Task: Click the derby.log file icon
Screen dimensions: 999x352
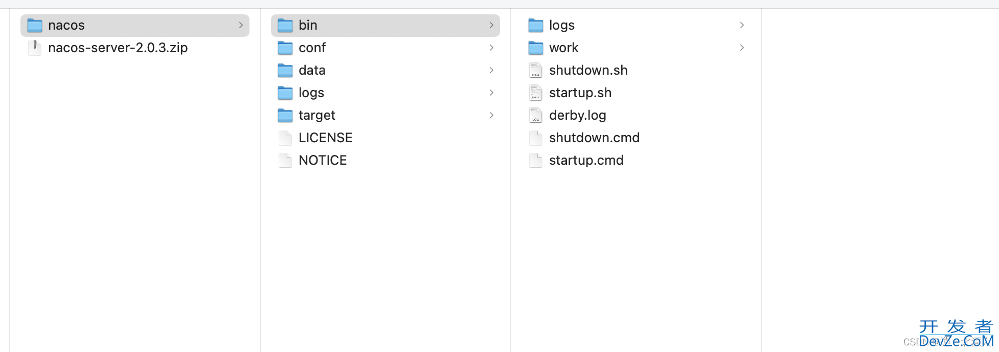Action: 535,115
